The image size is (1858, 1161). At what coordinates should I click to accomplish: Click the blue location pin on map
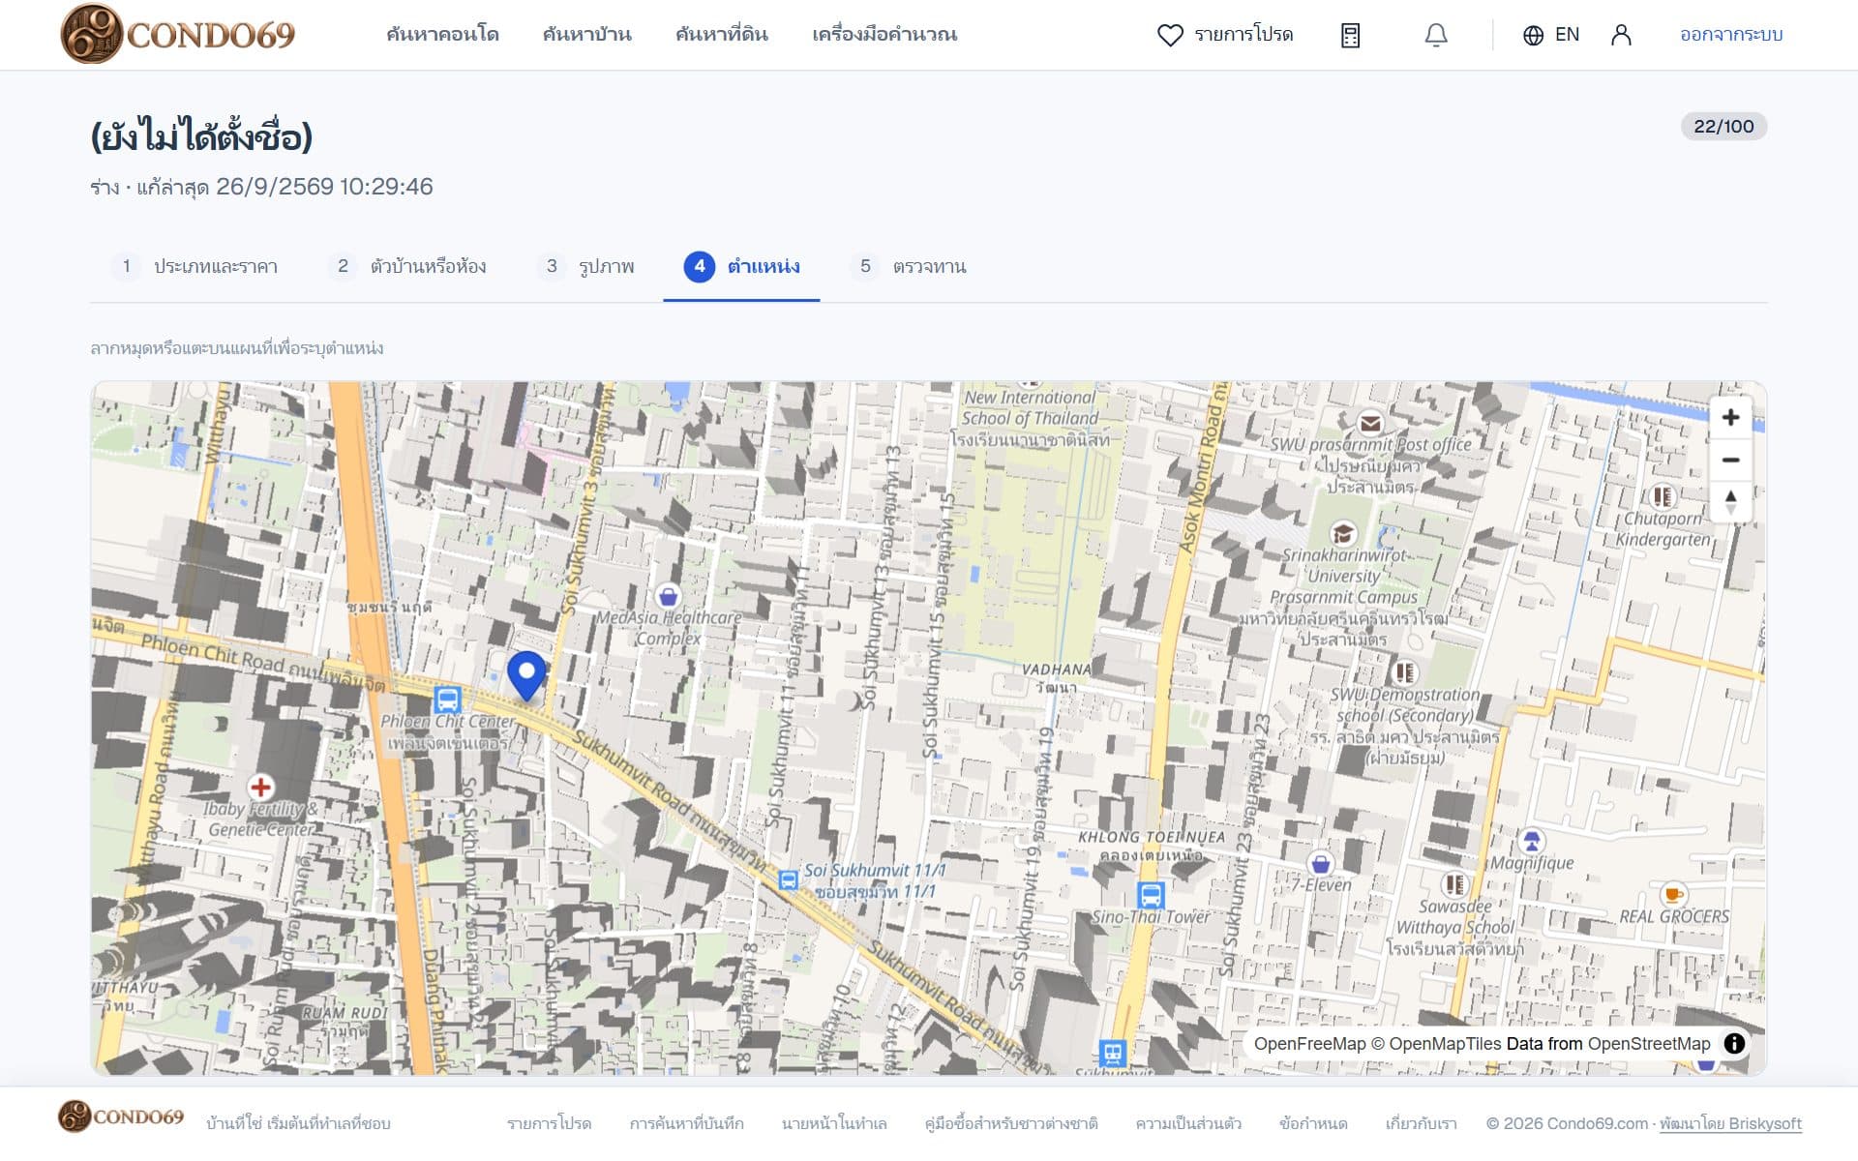(526, 674)
